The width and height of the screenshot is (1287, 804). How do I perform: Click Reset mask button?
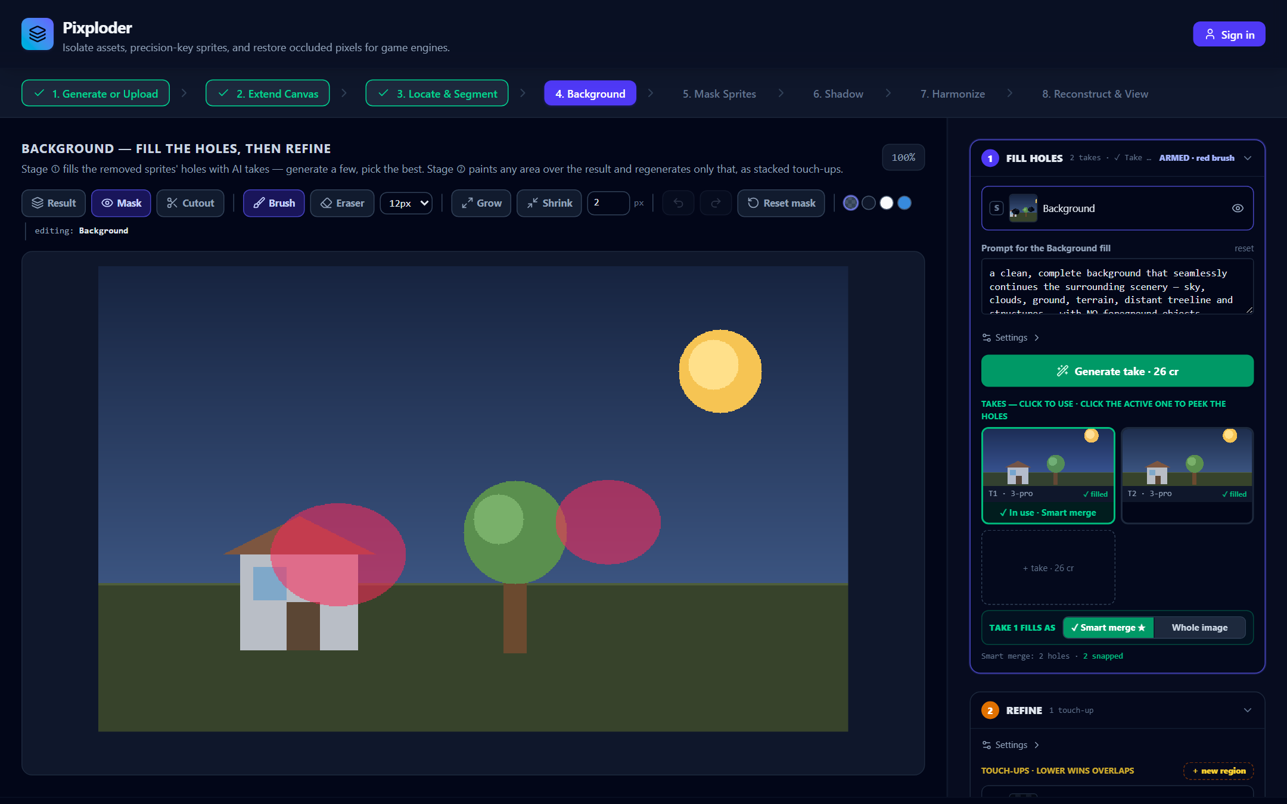[x=781, y=203]
